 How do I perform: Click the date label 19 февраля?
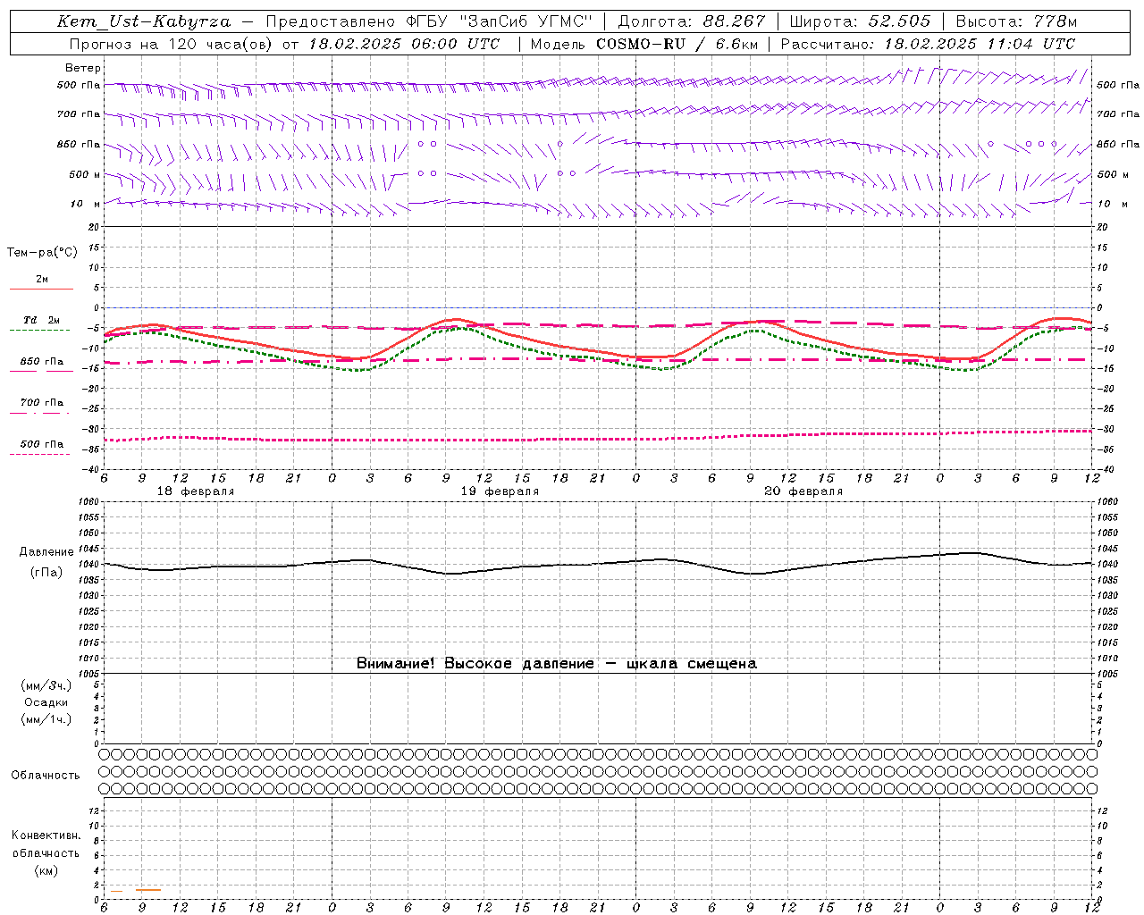pyautogui.click(x=500, y=491)
